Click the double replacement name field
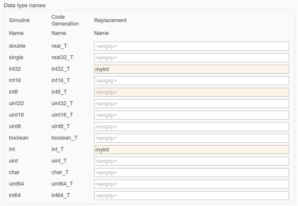 pyautogui.click(x=191, y=46)
